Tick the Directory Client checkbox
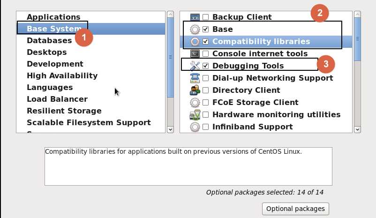 point(205,90)
